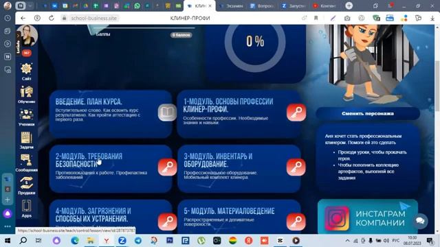The width and height of the screenshot is (440, 247).
Task: Click key icon of 3-Модуль card
Action: click(x=296, y=167)
